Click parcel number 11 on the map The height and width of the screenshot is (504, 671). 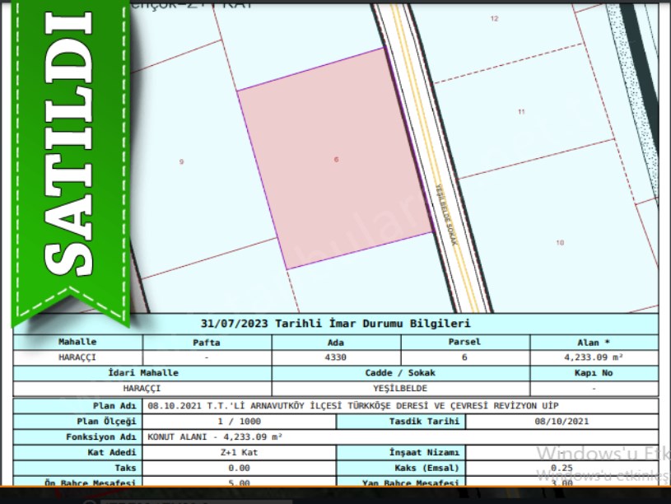[521, 111]
